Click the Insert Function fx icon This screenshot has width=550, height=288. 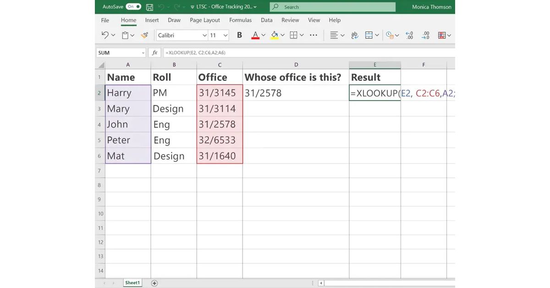coord(155,53)
